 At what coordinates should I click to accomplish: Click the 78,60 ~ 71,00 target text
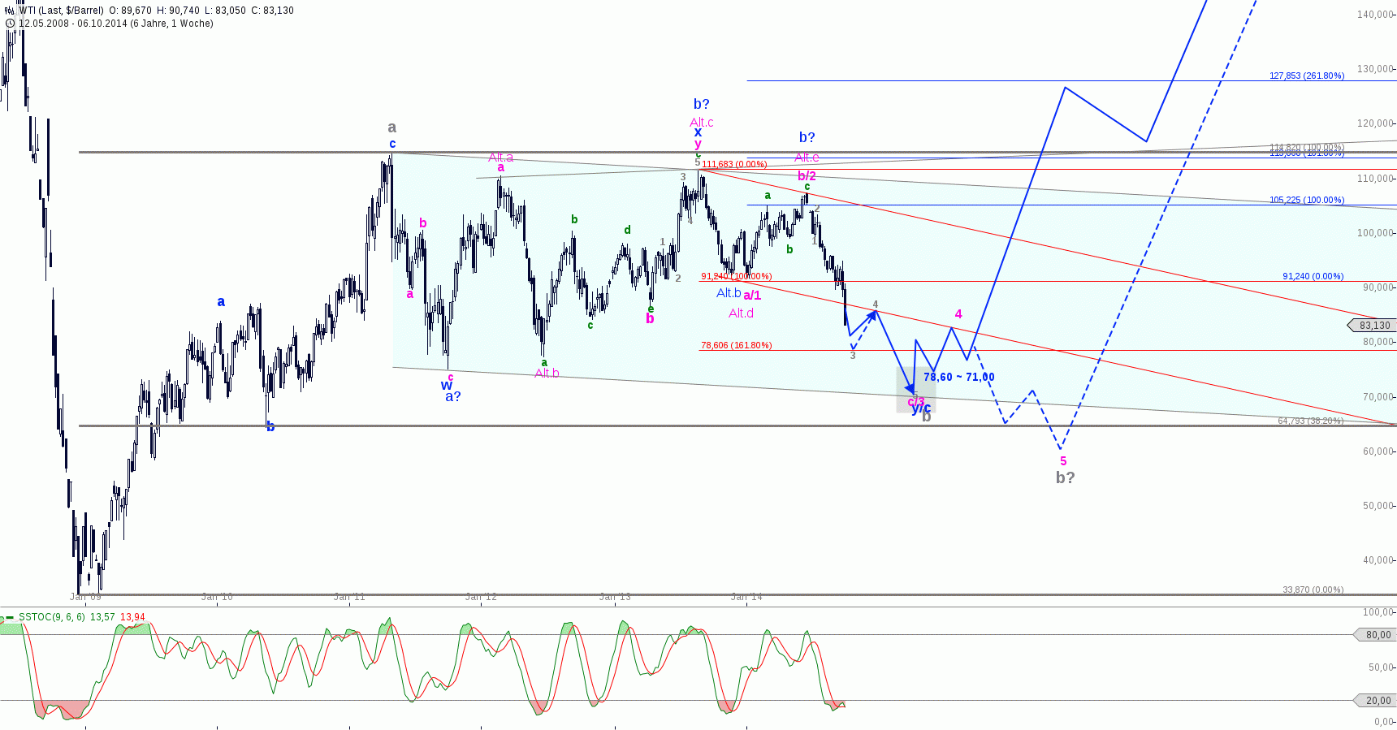click(x=958, y=377)
